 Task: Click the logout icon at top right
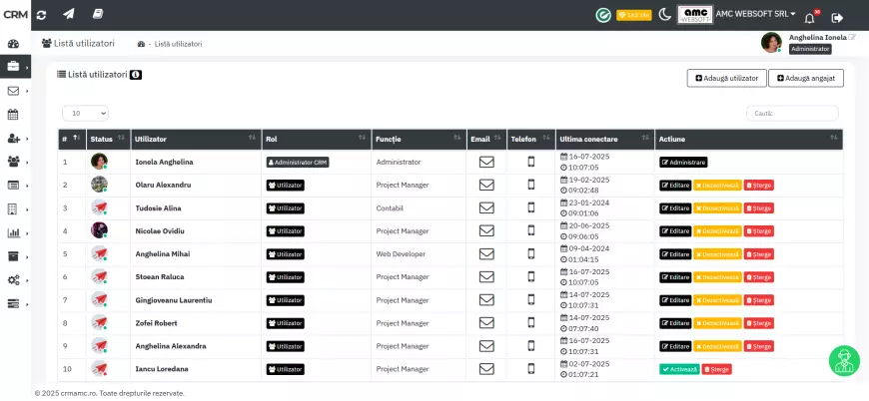coord(837,17)
